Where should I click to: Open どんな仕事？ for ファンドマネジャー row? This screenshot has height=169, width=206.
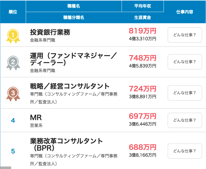point(185,62)
